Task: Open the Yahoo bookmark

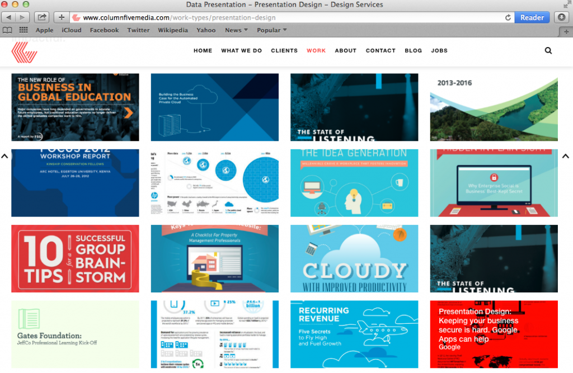Action: (x=206, y=30)
